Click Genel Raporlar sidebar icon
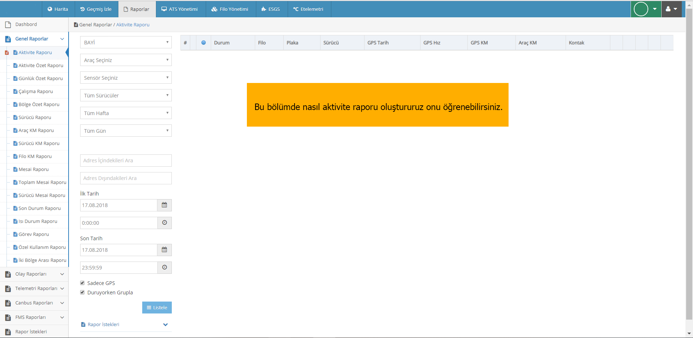 pyautogui.click(x=8, y=39)
